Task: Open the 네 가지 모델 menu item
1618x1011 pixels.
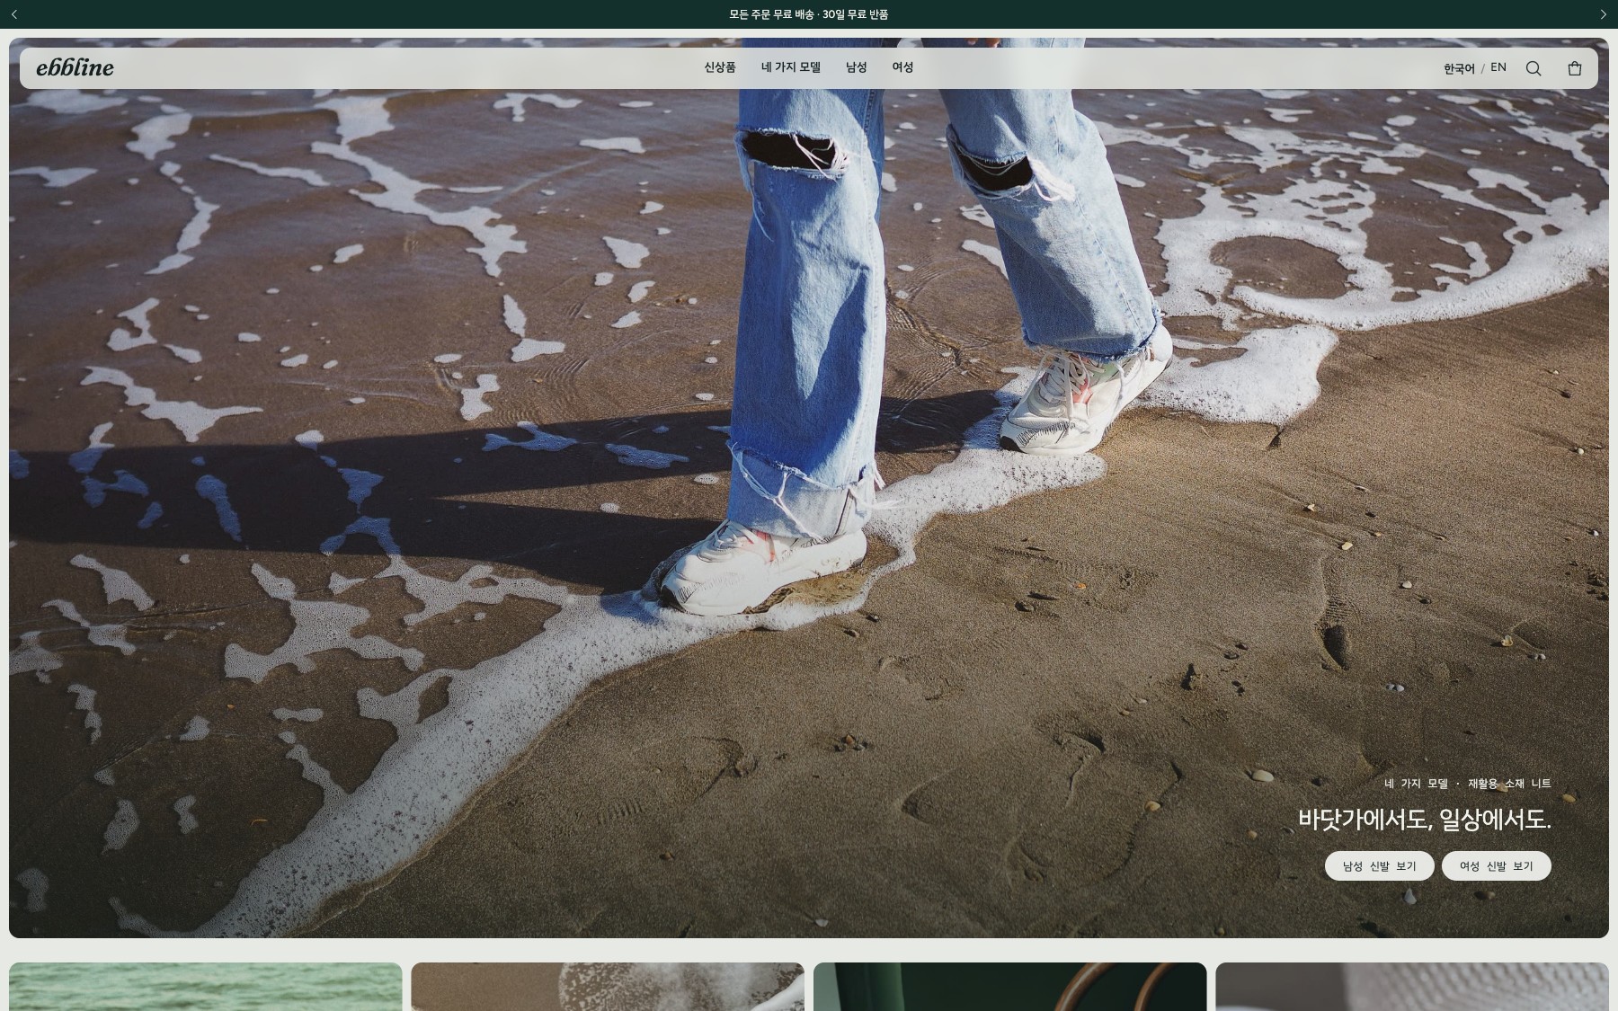Action: tap(791, 67)
